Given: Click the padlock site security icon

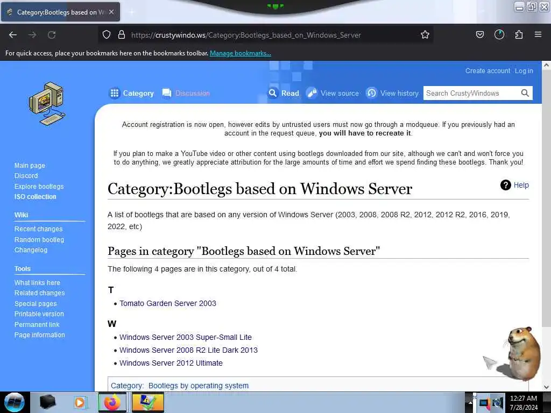Looking at the screenshot, I should [122, 35].
